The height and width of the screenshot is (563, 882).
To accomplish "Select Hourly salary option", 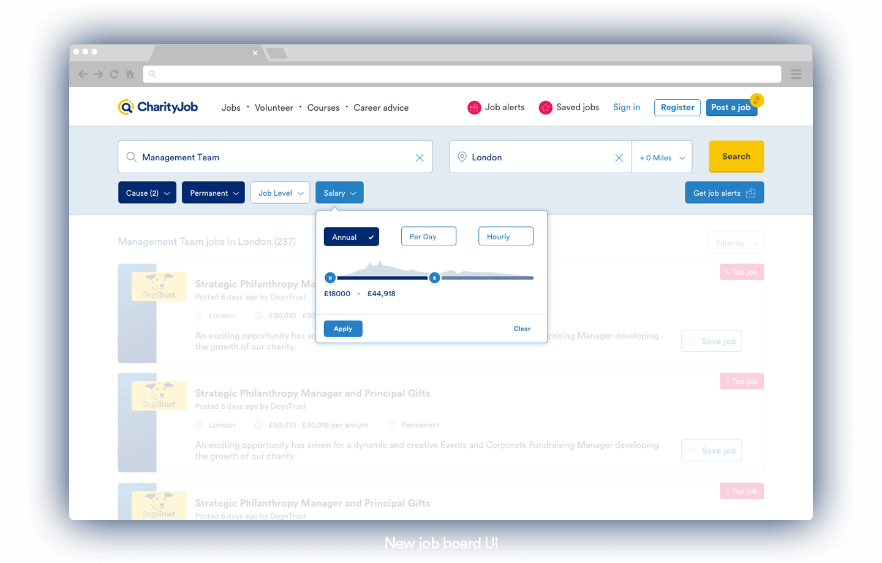I will [x=506, y=236].
